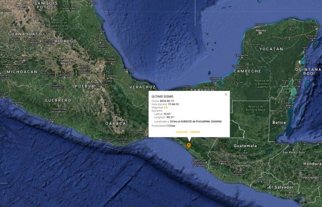Viewport: 322px width, 207px height.
Task: Click the Chetumal city label
Action: click(x=295, y=86)
